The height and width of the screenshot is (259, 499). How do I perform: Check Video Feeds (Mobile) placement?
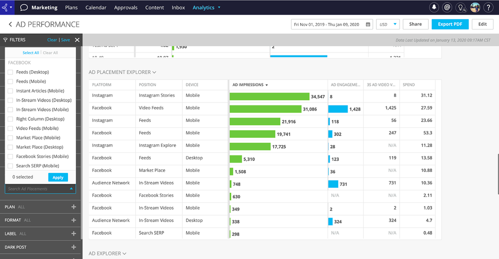click(10, 128)
